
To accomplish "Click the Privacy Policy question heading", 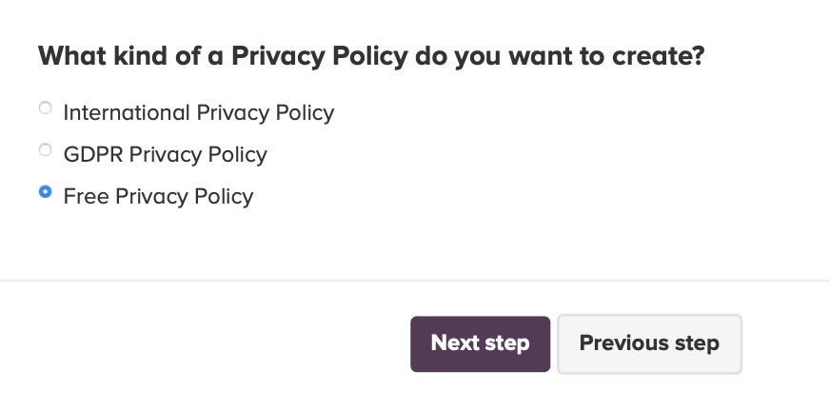I will coord(371,56).
